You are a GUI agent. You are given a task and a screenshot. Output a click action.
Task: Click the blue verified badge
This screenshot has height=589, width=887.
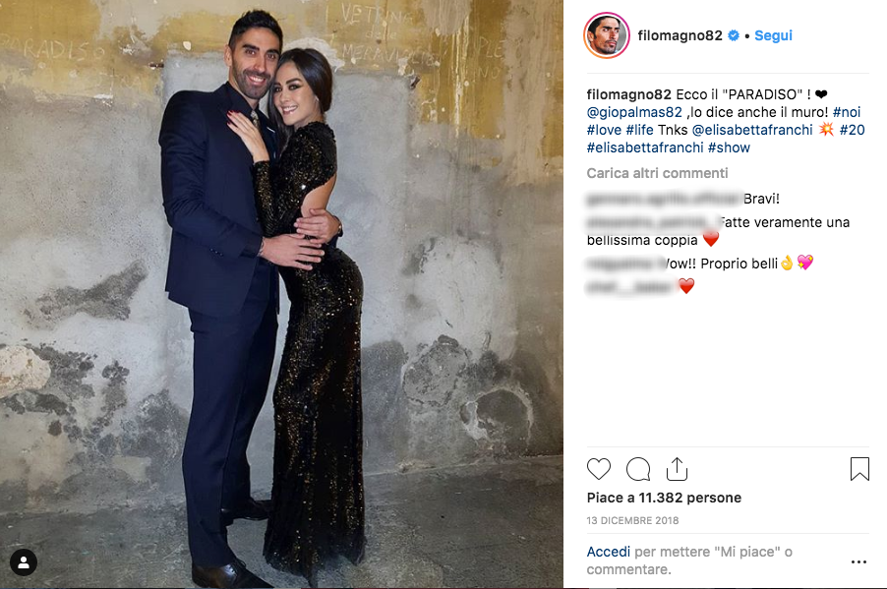734,35
